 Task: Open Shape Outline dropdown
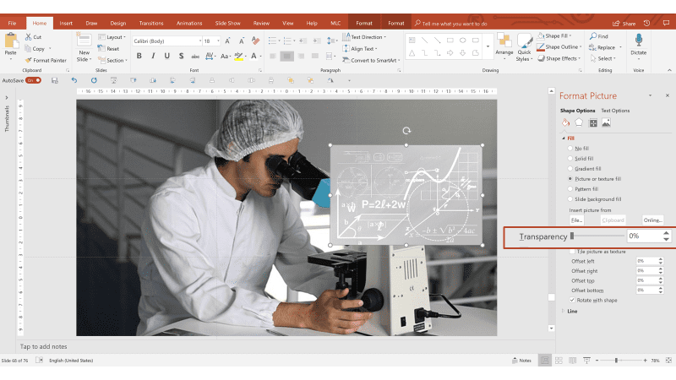coord(559,46)
